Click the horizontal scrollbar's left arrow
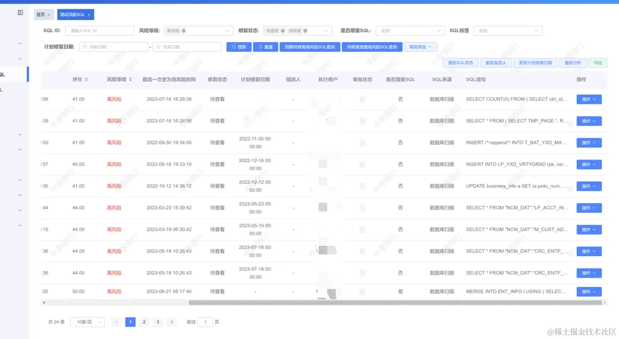The width and height of the screenshot is (619, 339). coord(43,303)
